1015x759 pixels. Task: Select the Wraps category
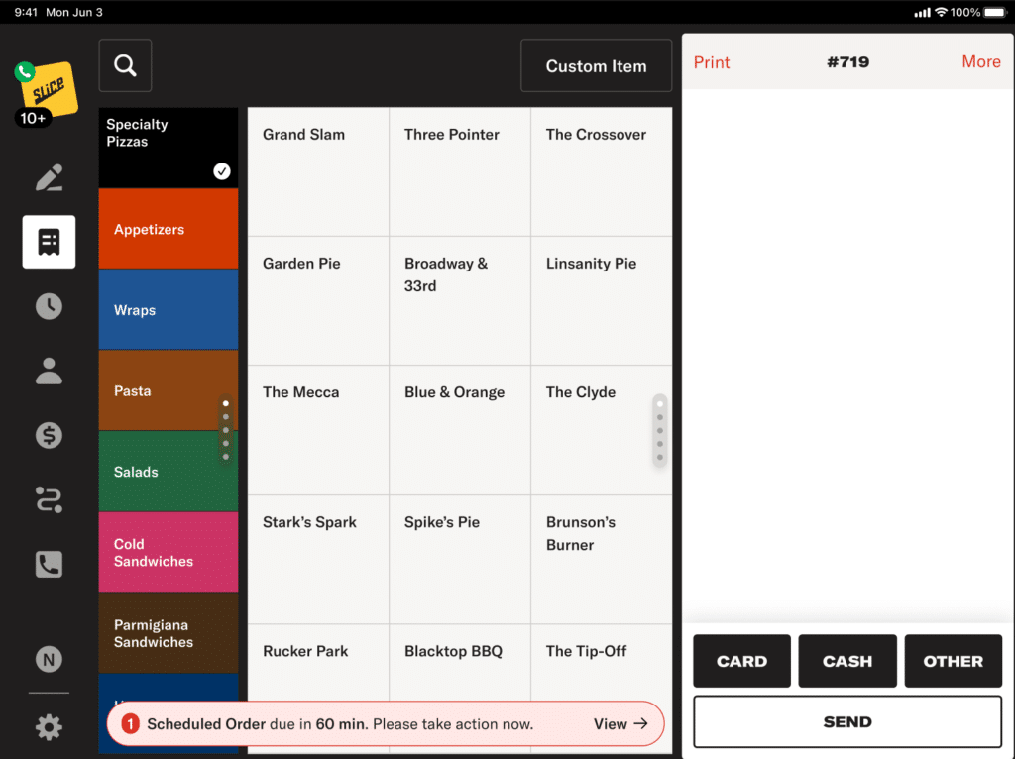point(169,310)
